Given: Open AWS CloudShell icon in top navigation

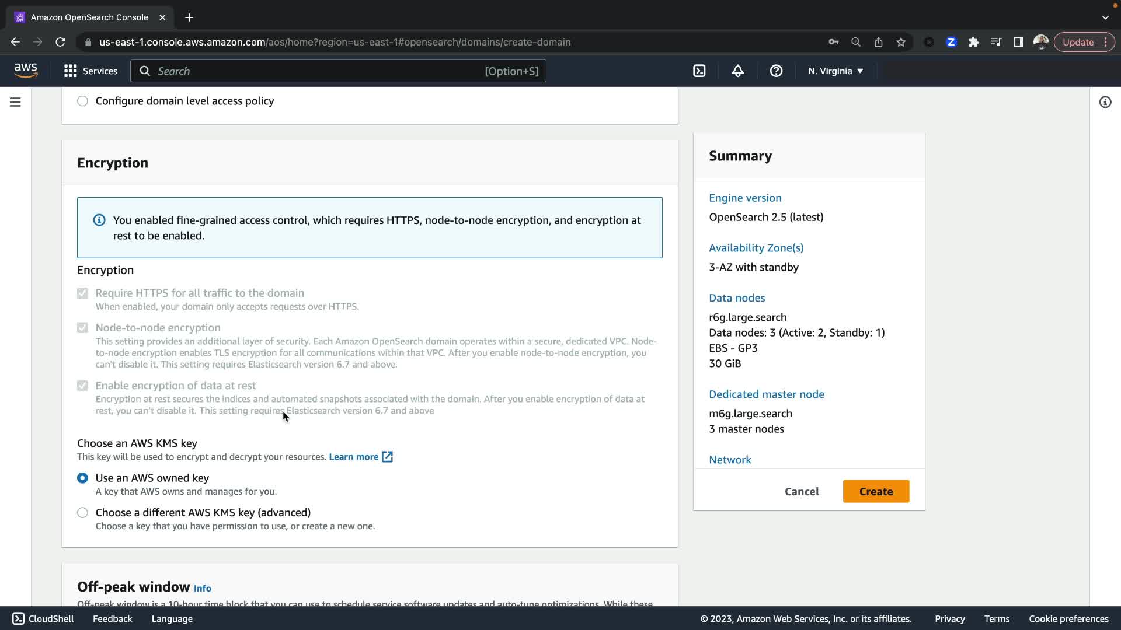Looking at the screenshot, I should tap(699, 71).
